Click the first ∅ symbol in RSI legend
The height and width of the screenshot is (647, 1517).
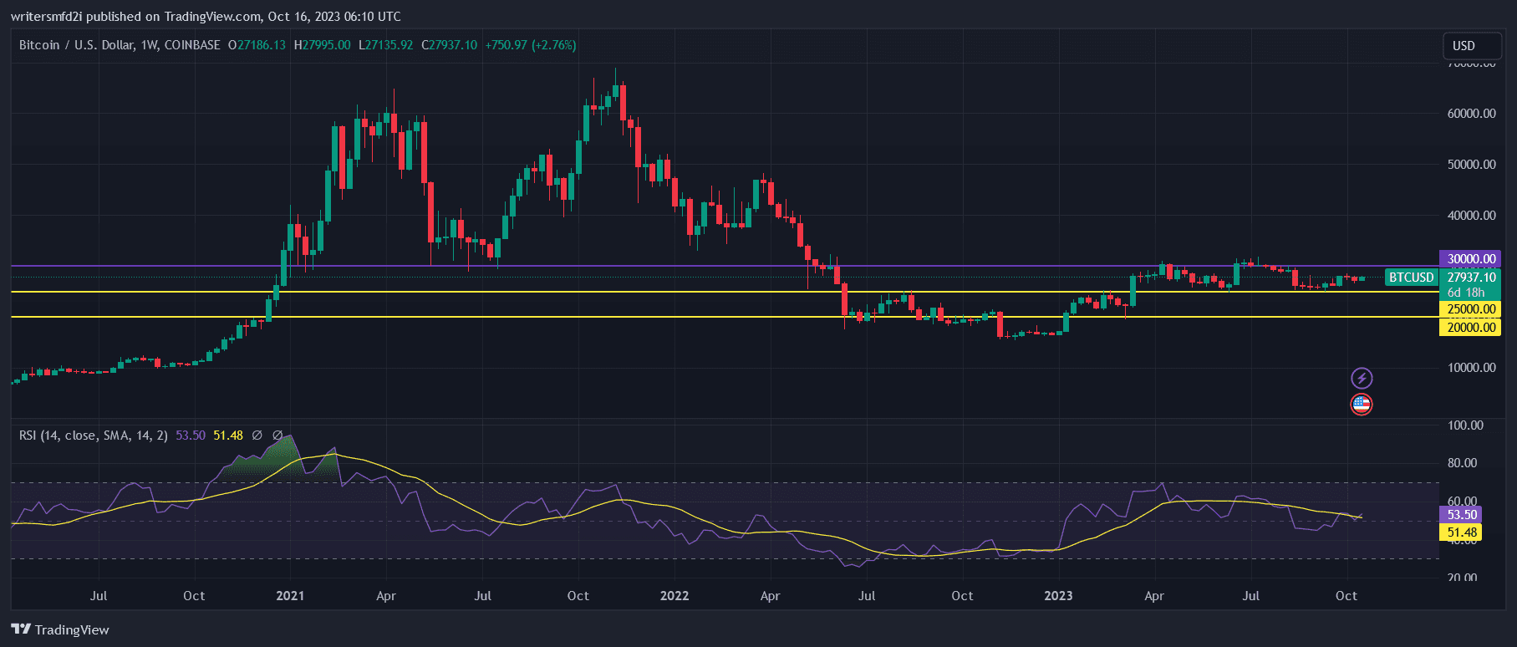(x=257, y=436)
